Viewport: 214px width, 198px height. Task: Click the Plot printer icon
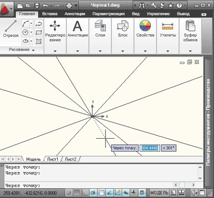69,6
